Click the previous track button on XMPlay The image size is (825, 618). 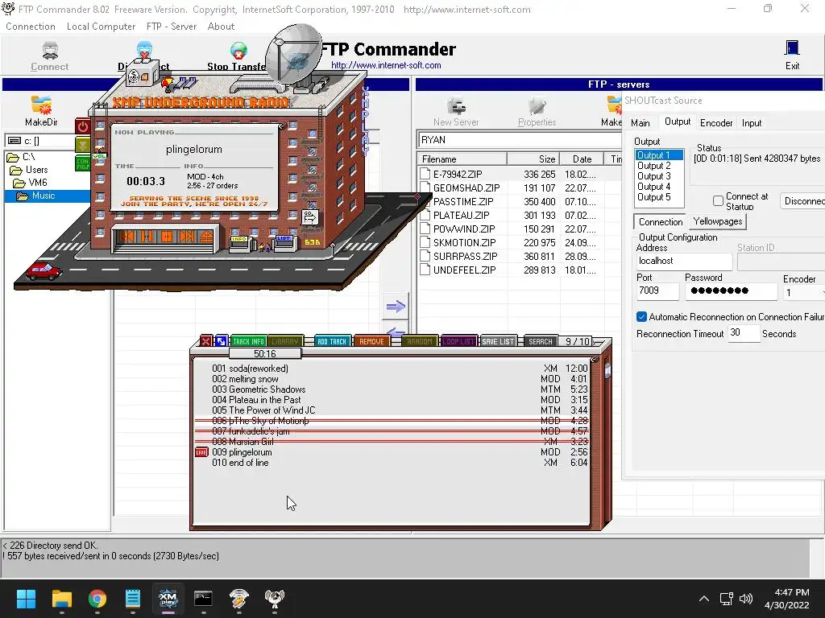click(126, 237)
